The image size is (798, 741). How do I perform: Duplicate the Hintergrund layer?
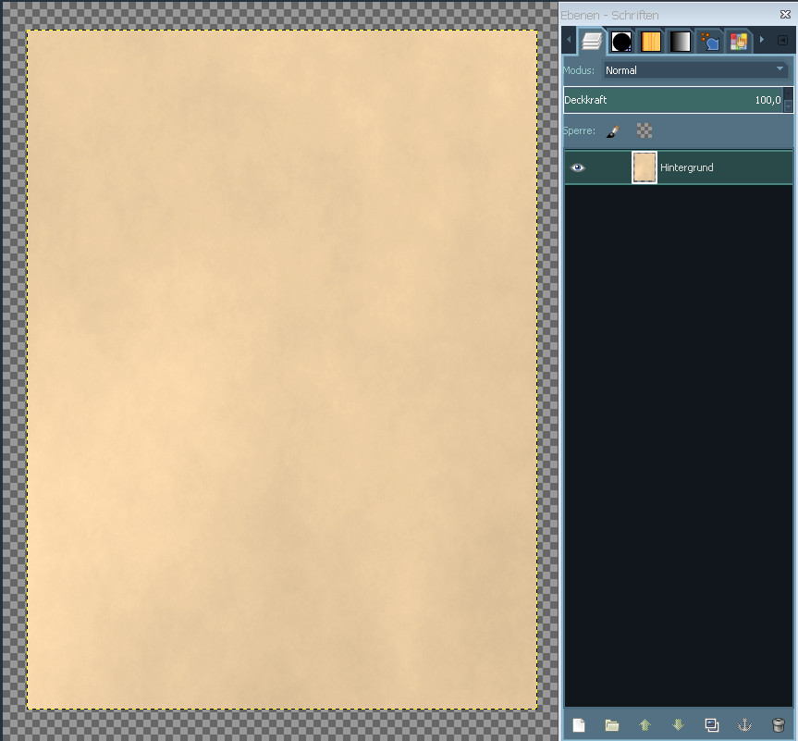tap(711, 725)
